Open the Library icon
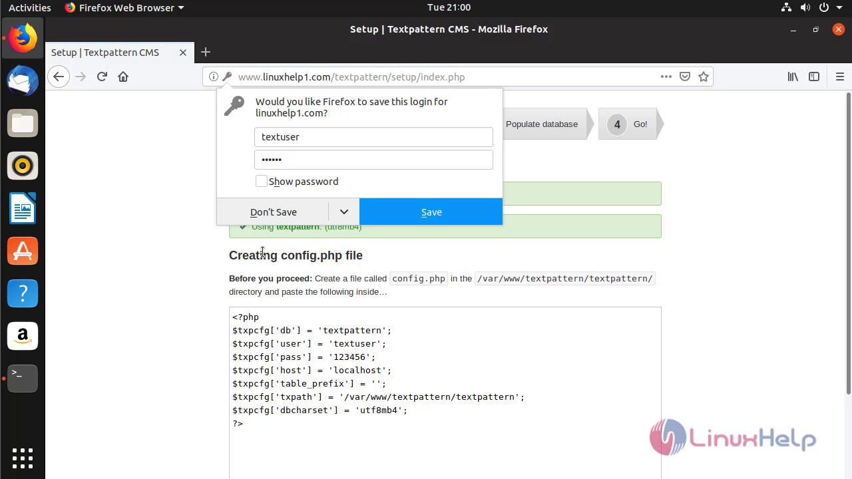852x479 pixels. [x=793, y=77]
